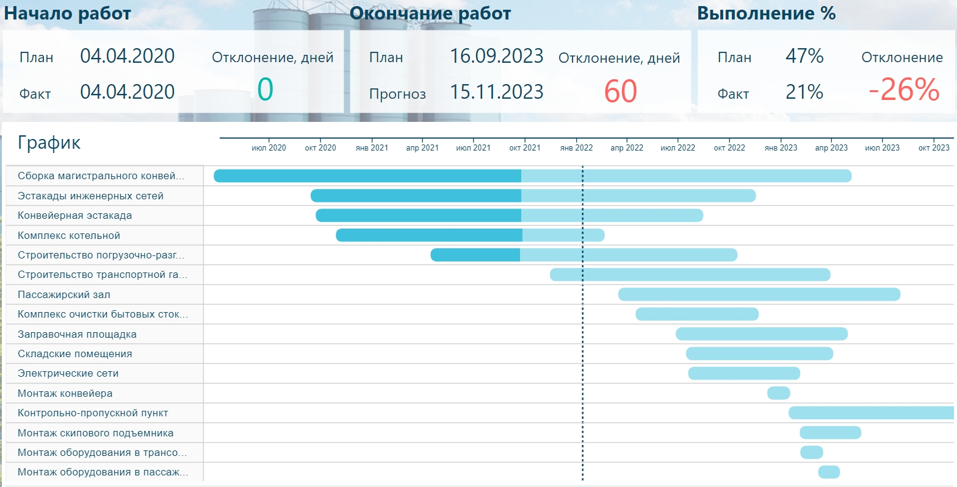Click the dotted current-date line in the chart
957x487 pixels.
[x=583, y=323]
